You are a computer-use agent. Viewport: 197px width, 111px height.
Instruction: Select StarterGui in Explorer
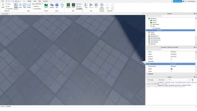(153, 44)
